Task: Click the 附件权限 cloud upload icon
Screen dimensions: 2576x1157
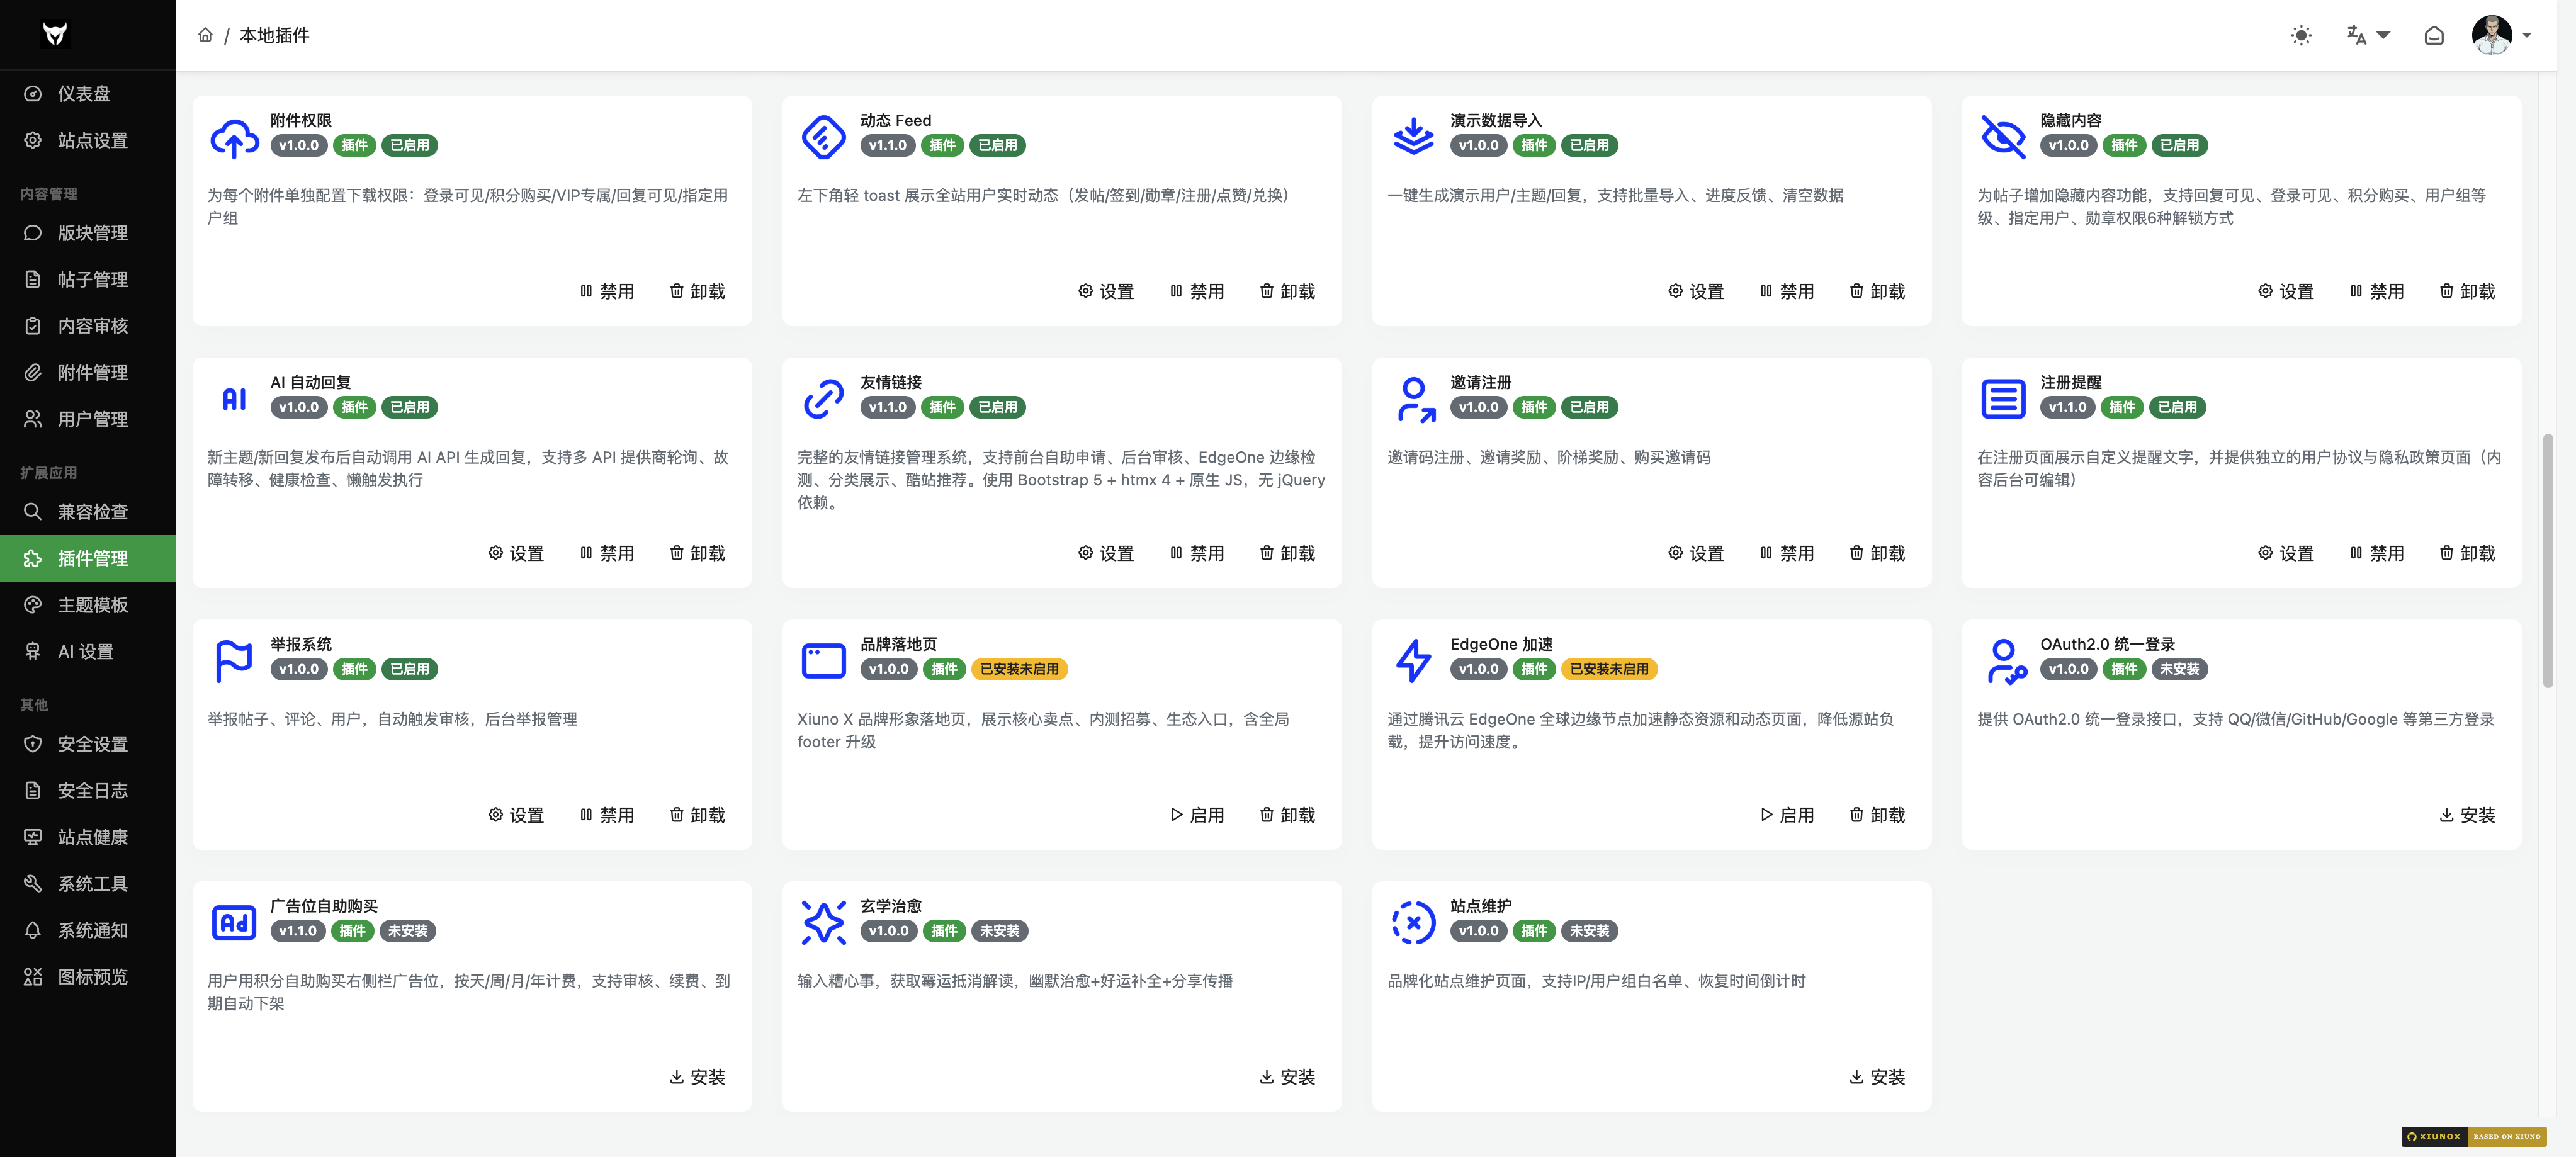Action: point(234,137)
